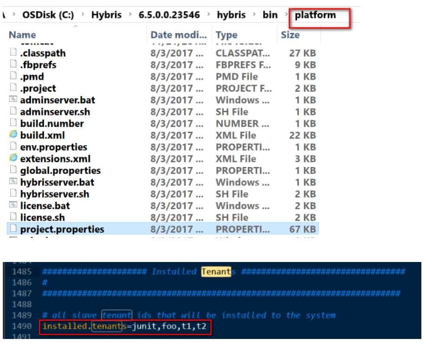Screen dimensions: 426x345
Task: Place cursor in installed.tenants=junit,foo,t1,t2 line
Action: pos(124,326)
